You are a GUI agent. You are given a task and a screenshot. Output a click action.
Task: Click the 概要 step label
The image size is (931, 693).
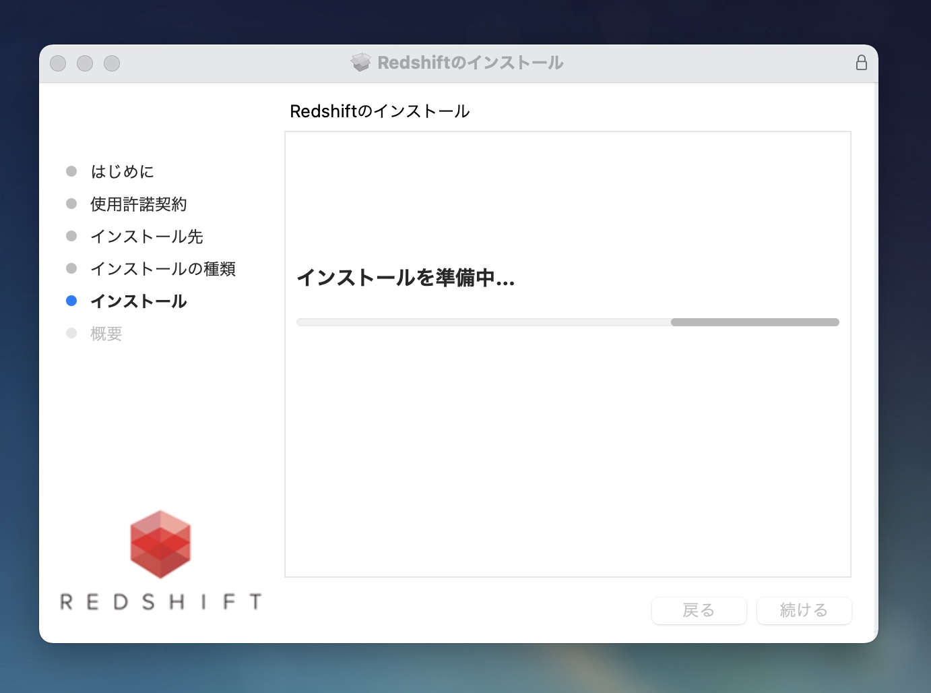point(106,334)
